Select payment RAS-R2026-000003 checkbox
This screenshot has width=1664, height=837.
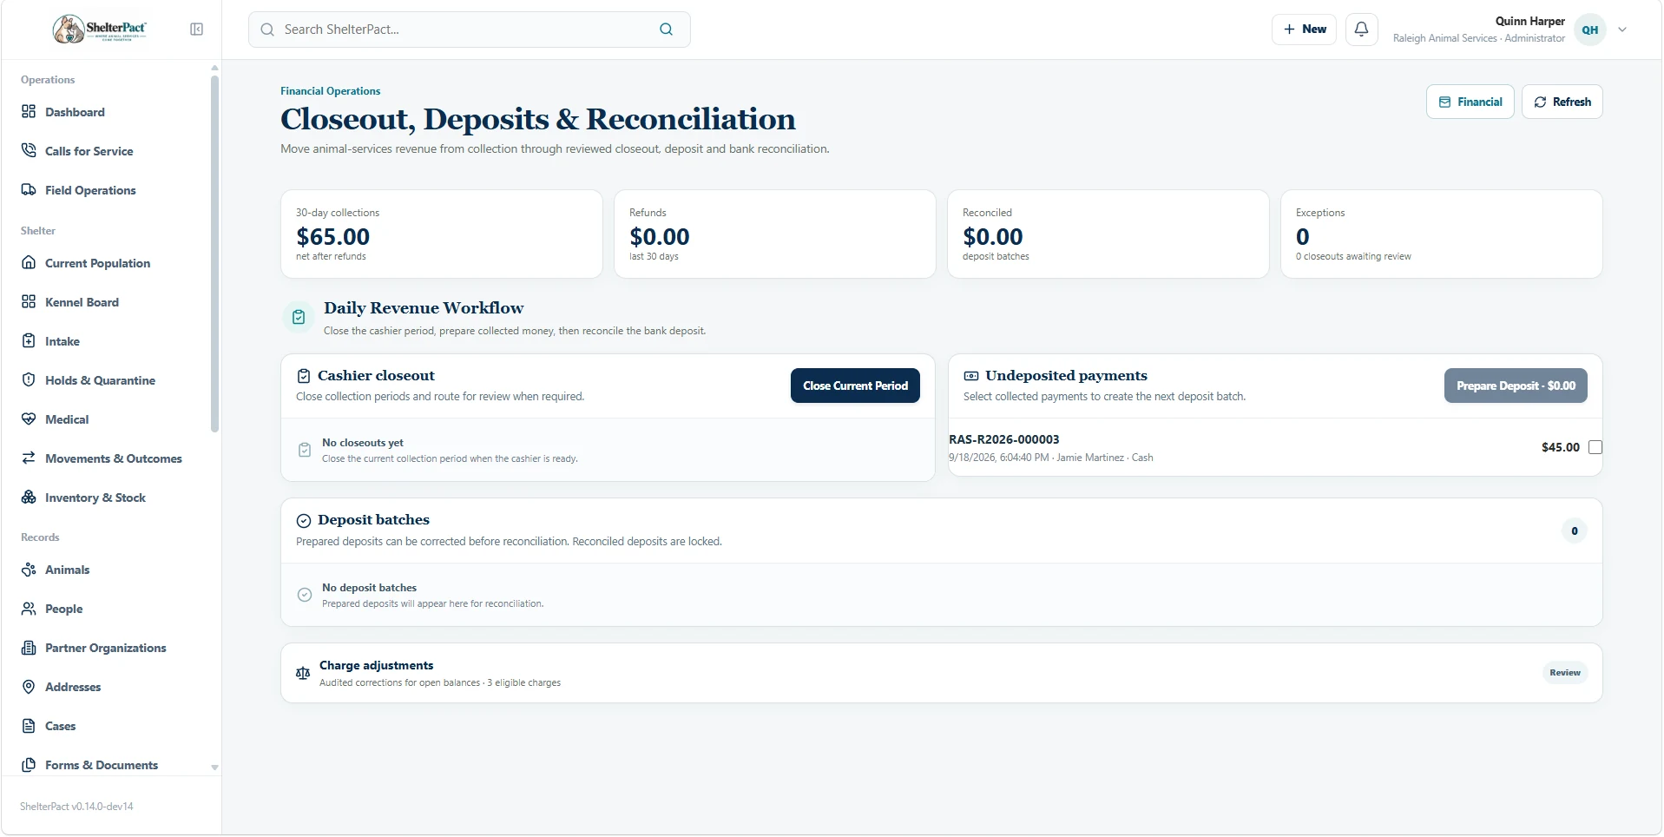pyautogui.click(x=1595, y=447)
